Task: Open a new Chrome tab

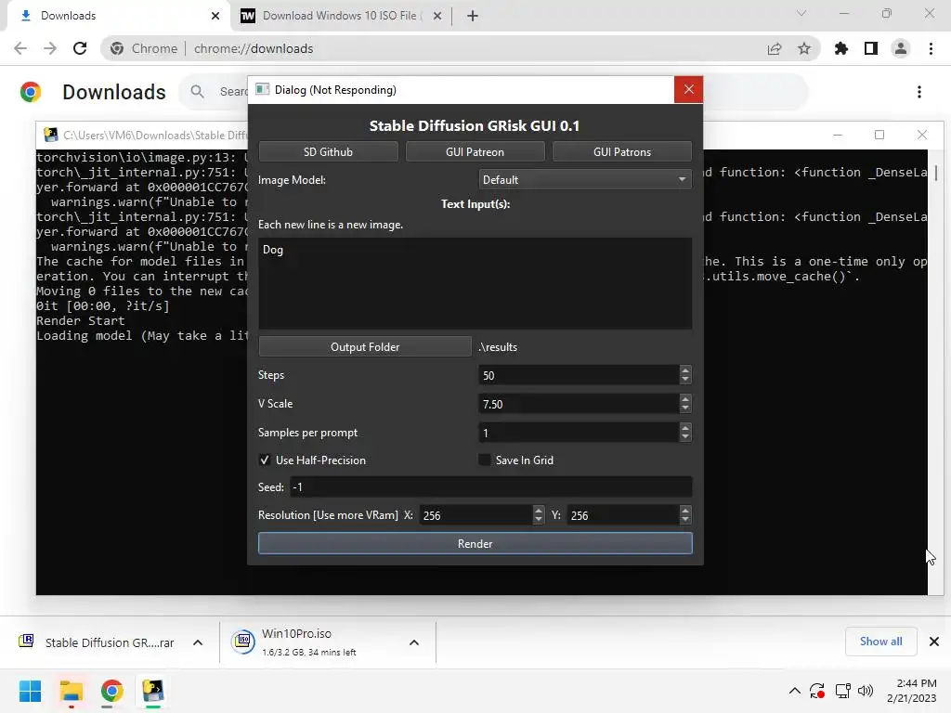Action: pos(473,16)
